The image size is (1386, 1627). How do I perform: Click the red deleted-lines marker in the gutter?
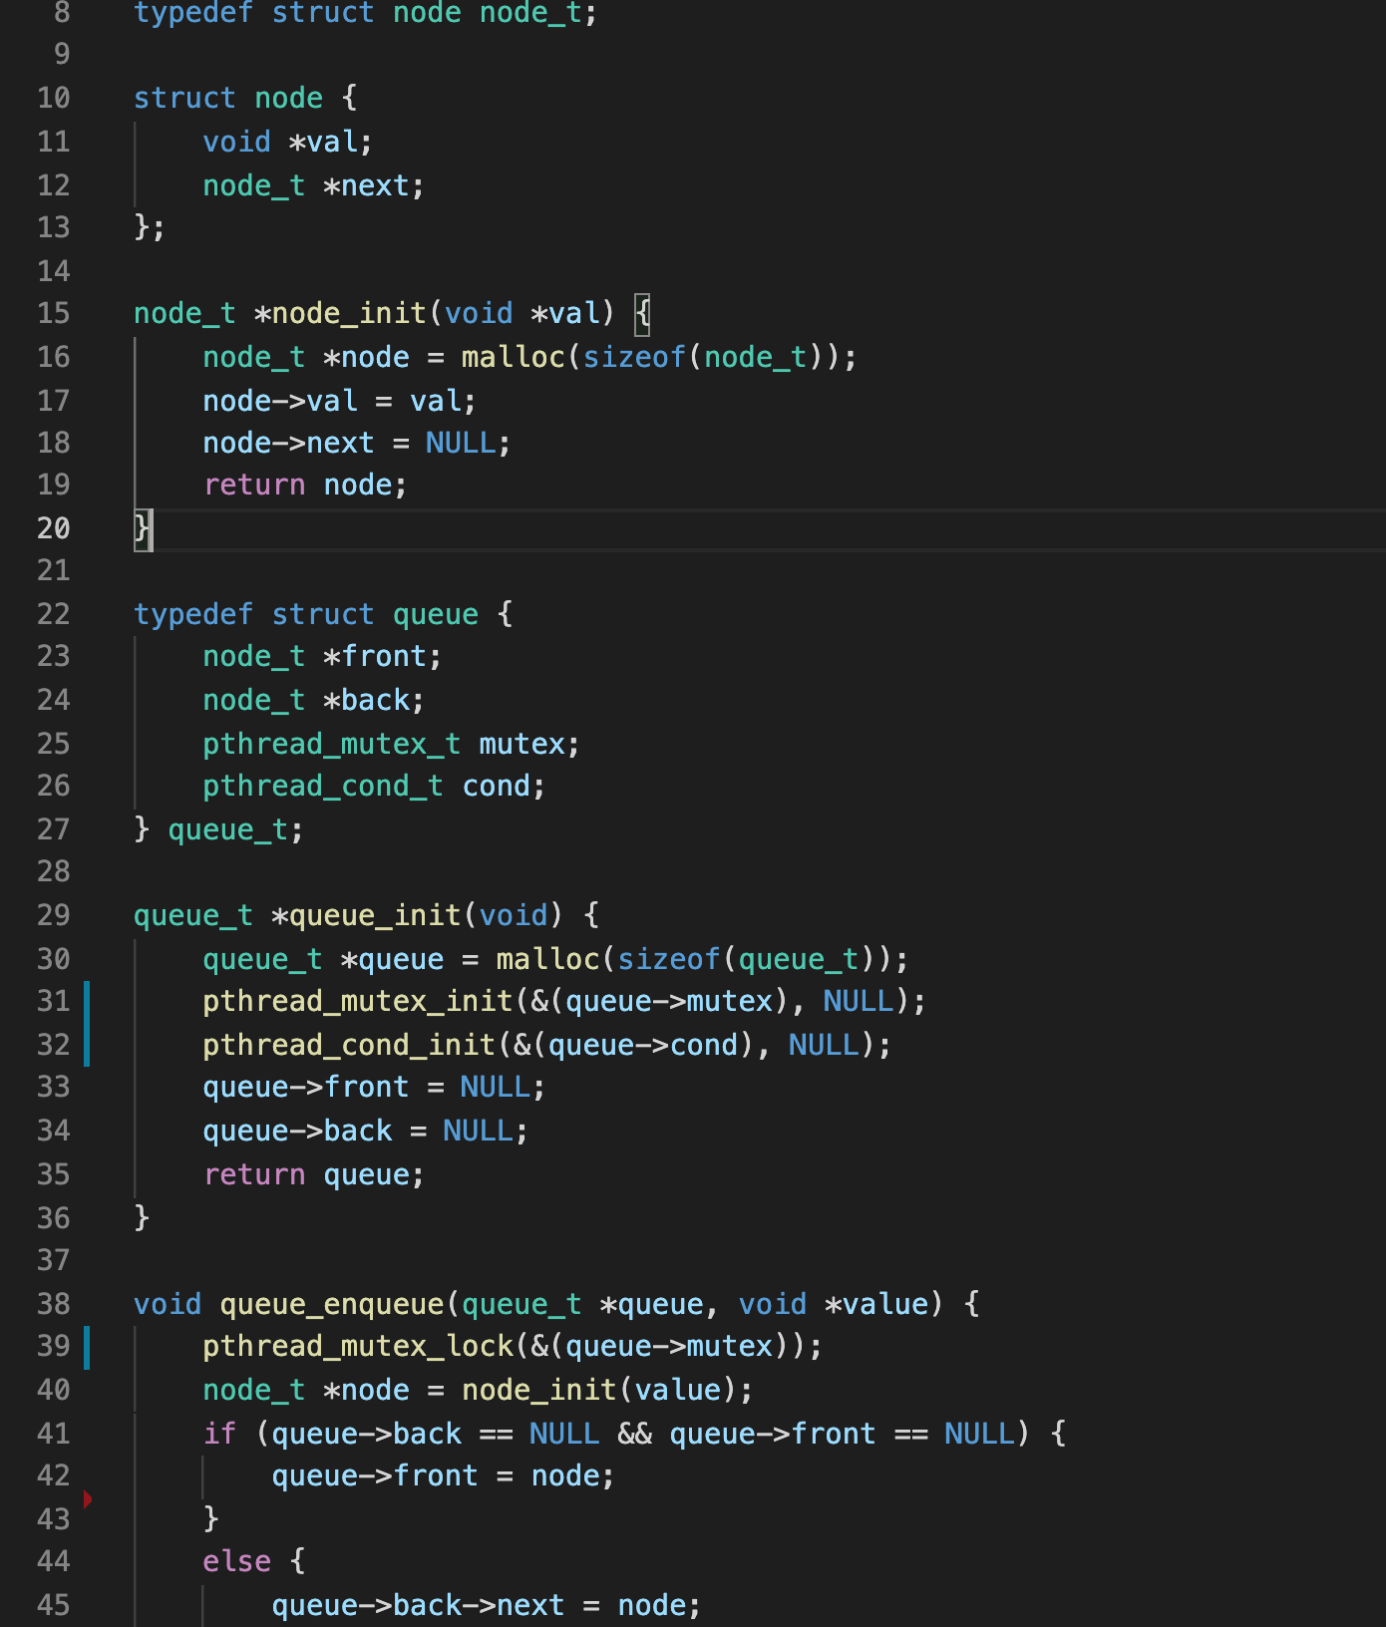tap(88, 1498)
